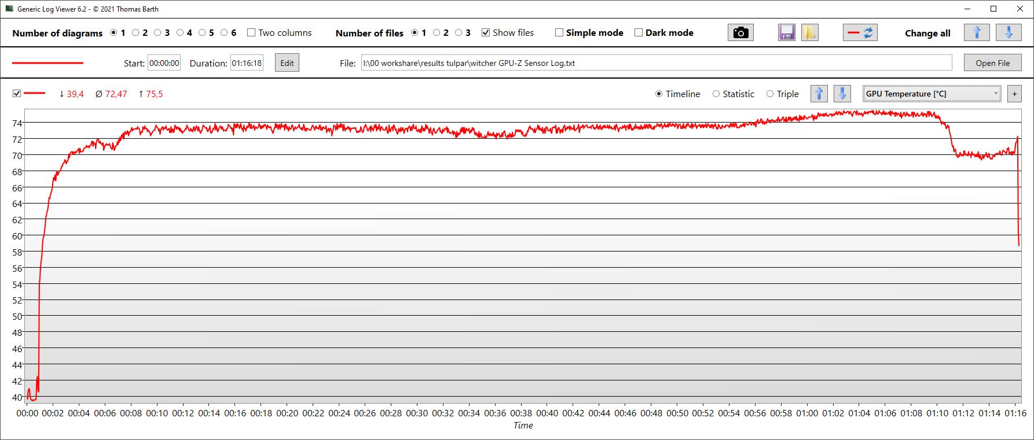Image resolution: width=1034 pixels, height=440 pixels.
Task: Click the camera screenshot icon
Action: (740, 33)
